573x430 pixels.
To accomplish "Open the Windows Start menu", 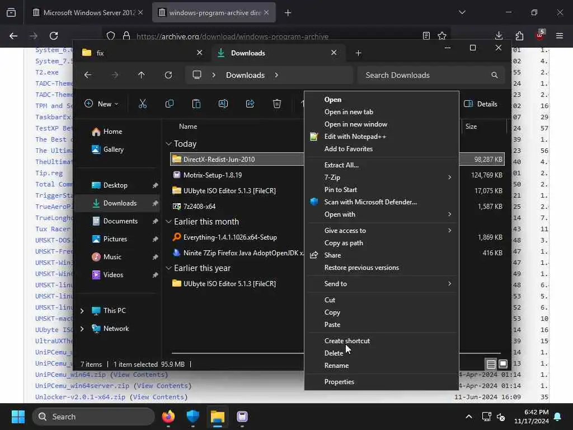I will pyautogui.click(x=18, y=417).
